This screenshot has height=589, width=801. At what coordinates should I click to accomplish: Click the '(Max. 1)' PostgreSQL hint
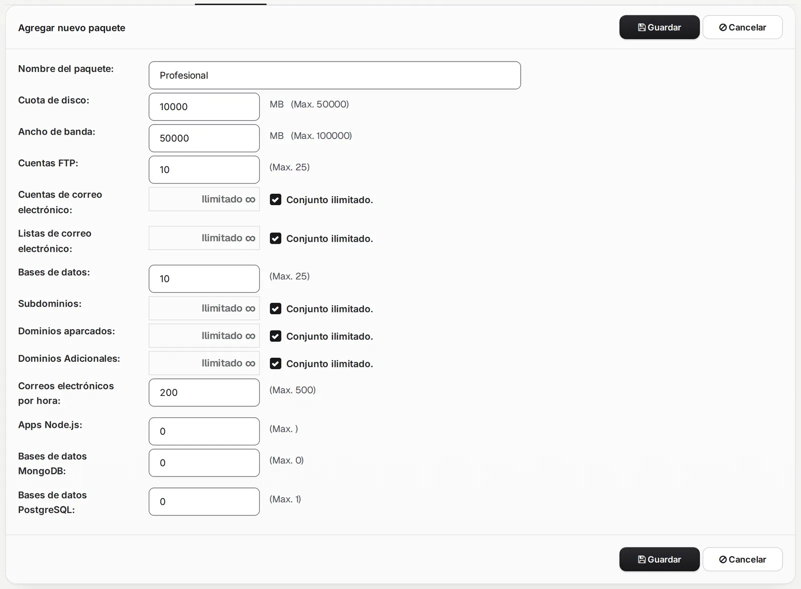click(x=285, y=499)
